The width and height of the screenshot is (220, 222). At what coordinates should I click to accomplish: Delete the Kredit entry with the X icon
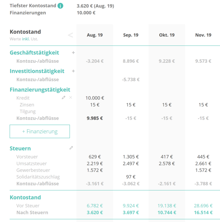[x=71, y=98]
